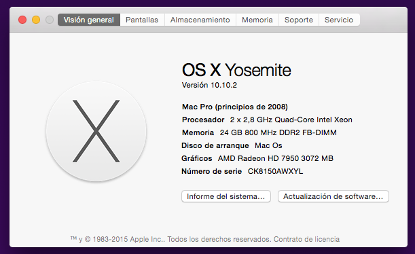Image resolution: width=415 pixels, height=254 pixels.
Task: Open the Servicio tab
Action: click(339, 20)
